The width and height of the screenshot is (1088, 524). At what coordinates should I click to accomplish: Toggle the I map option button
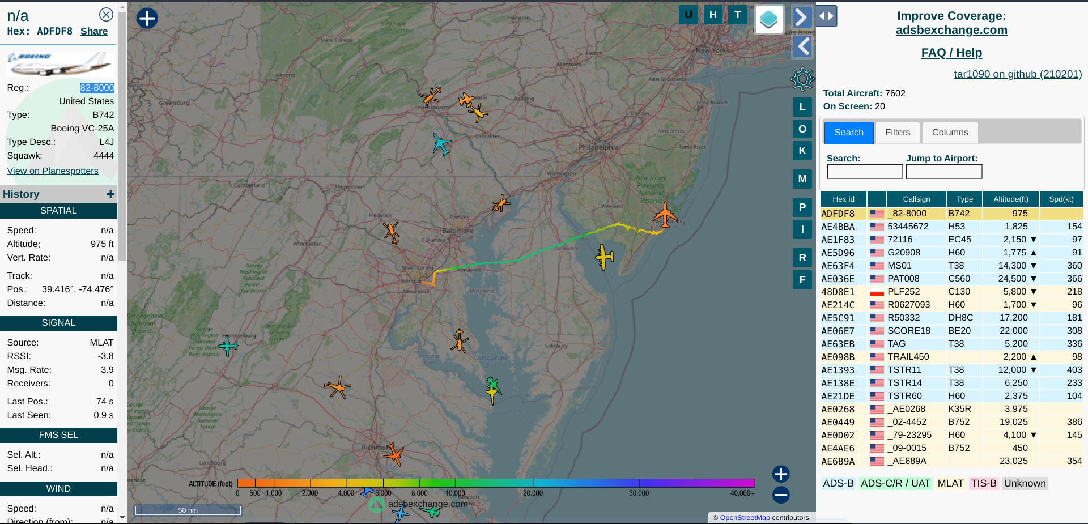pyautogui.click(x=802, y=229)
